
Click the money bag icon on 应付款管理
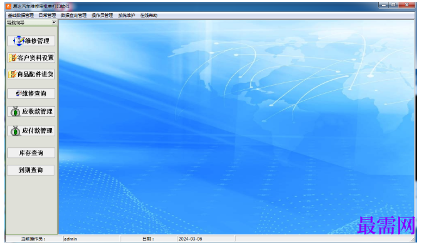tap(16, 131)
